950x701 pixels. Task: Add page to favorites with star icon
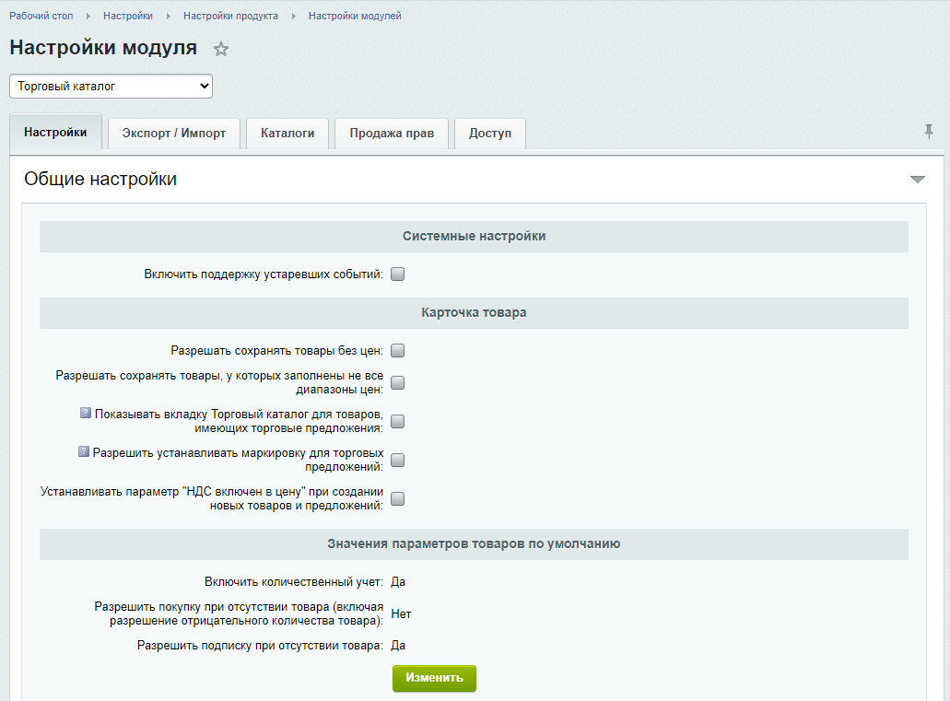pyautogui.click(x=221, y=49)
